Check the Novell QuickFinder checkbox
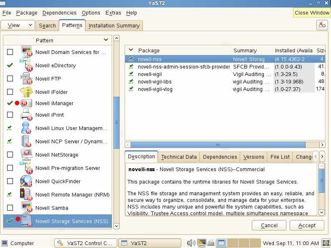 point(10,181)
